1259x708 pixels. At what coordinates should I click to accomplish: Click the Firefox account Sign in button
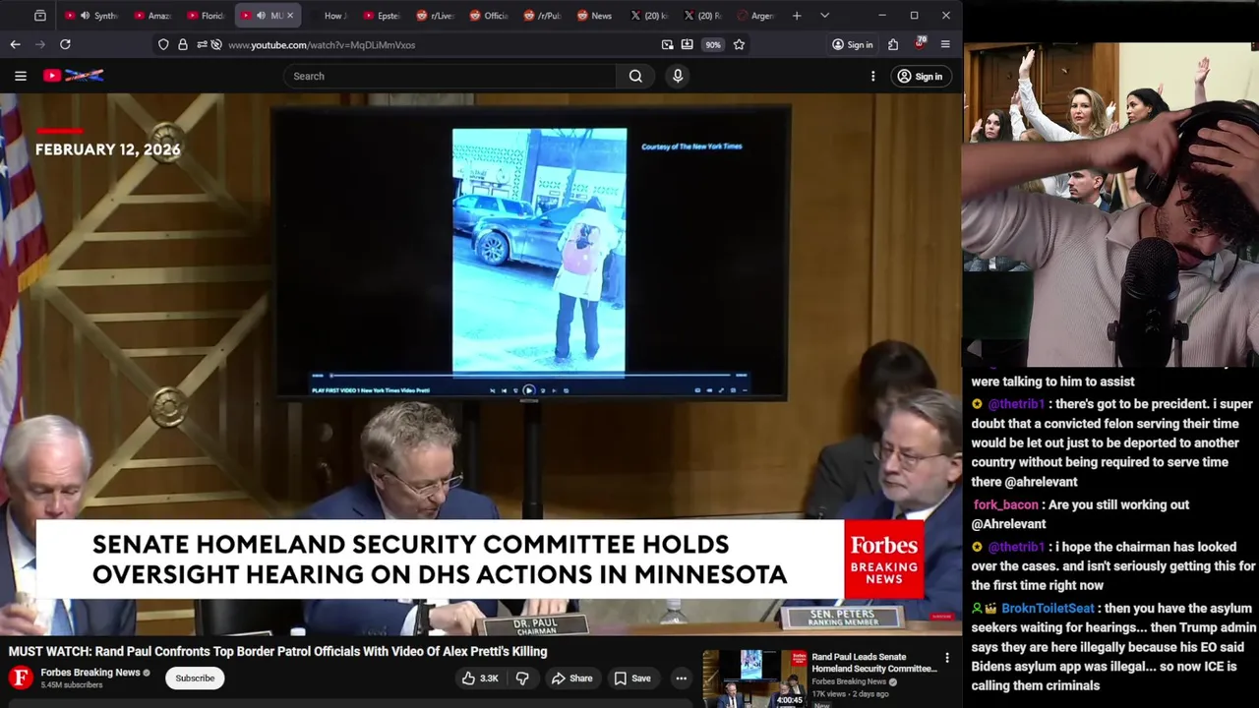pyautogui.click(x=853, y=44)
